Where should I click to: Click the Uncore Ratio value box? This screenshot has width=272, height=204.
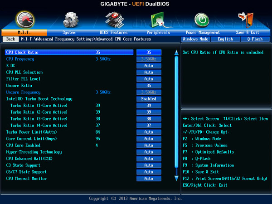click(x=149, y=86)
